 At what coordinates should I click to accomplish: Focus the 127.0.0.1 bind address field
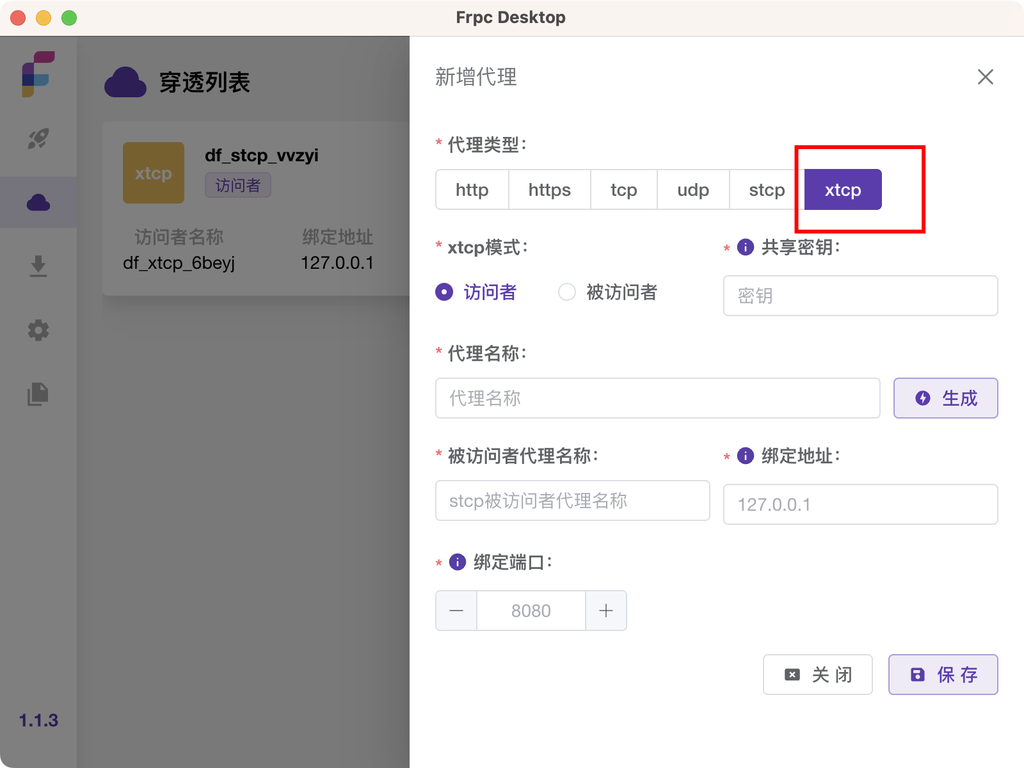(x=861, y=504)
